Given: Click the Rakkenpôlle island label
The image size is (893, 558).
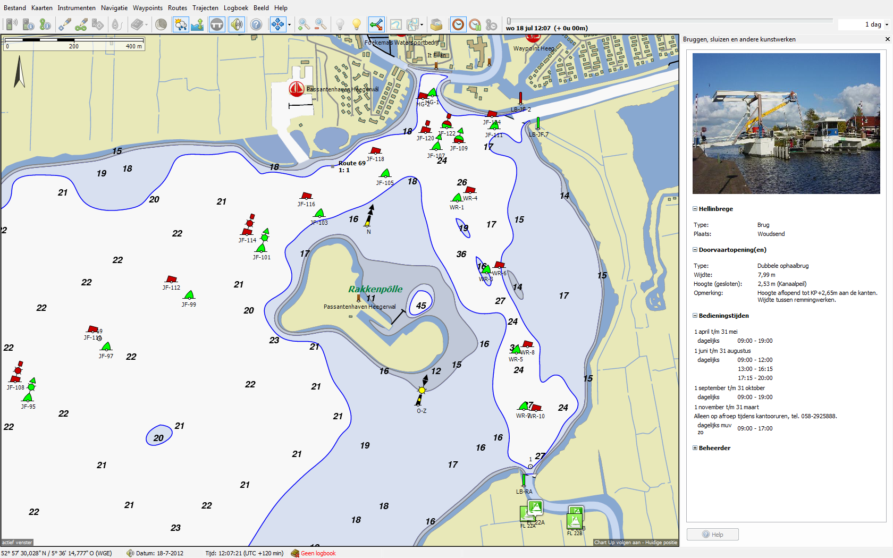Looking at the screenshot, I should click(x=375, y=289).
